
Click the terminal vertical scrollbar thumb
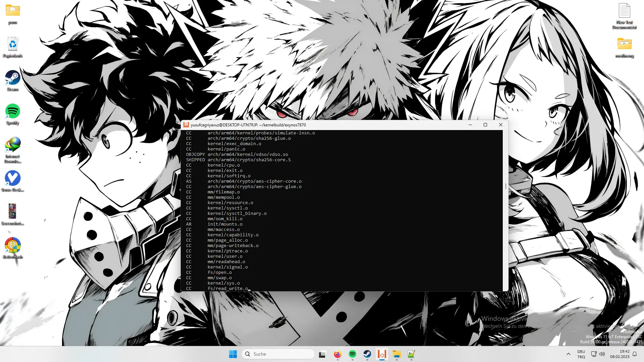tap(505, 186)
